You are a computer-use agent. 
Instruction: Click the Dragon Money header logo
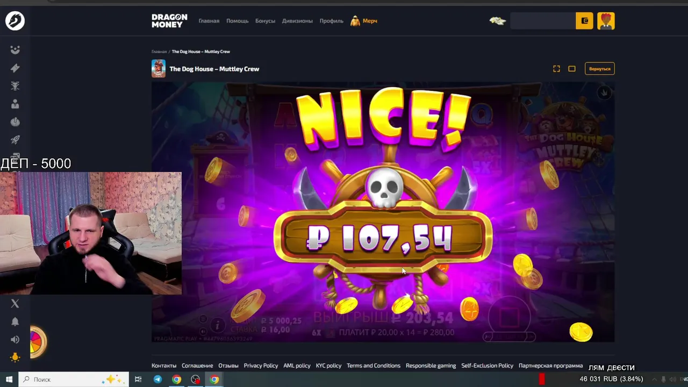169,21
